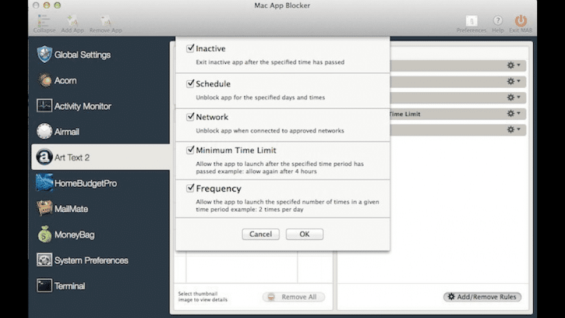Screen dimensions: 565x318
Task: Select Global Settings label in sidebar
Action: (82, 55)
